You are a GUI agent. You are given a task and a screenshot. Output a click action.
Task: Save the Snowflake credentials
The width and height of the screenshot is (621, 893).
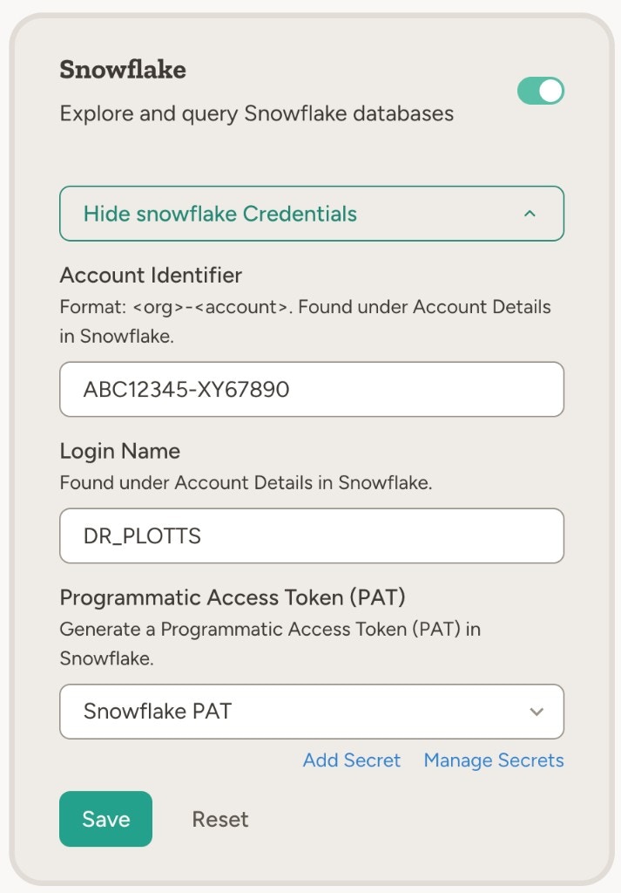tap(105, 819)
